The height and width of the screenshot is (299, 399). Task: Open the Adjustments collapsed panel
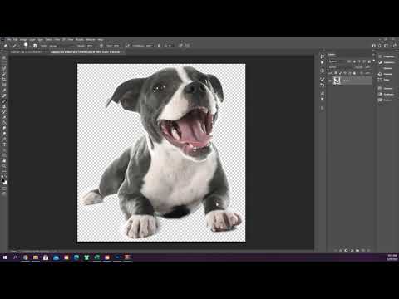coord(387,62)
